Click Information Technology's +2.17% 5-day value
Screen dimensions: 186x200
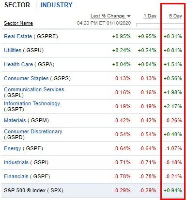tap(172, 106)
